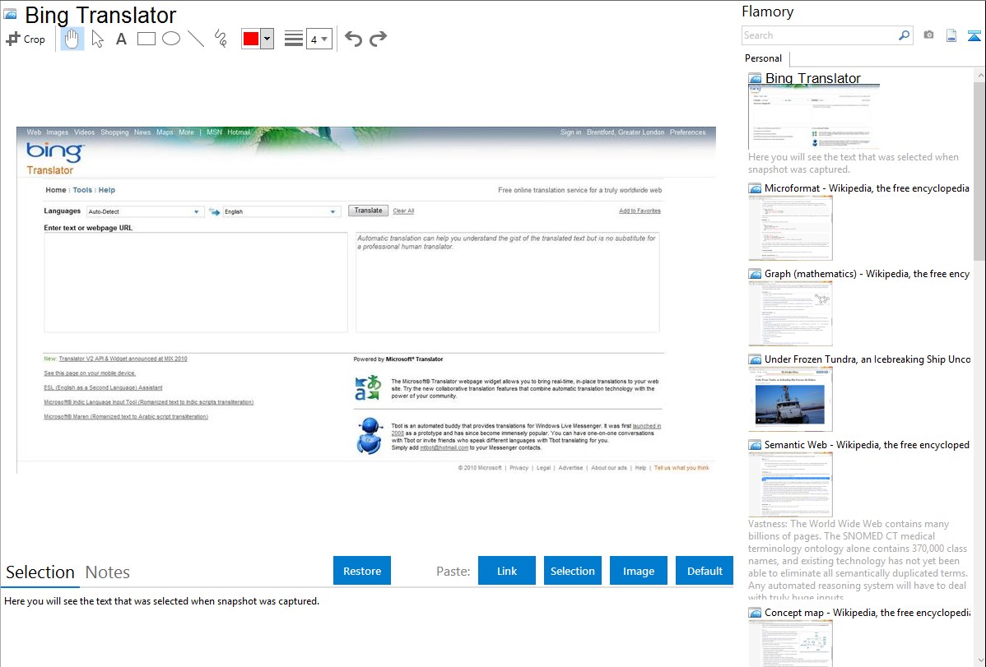This screenshot has width=986, height=667.
Task: Open the Under Frozen Tundra snapshot thumbnail
Action: tap(790, 399)
